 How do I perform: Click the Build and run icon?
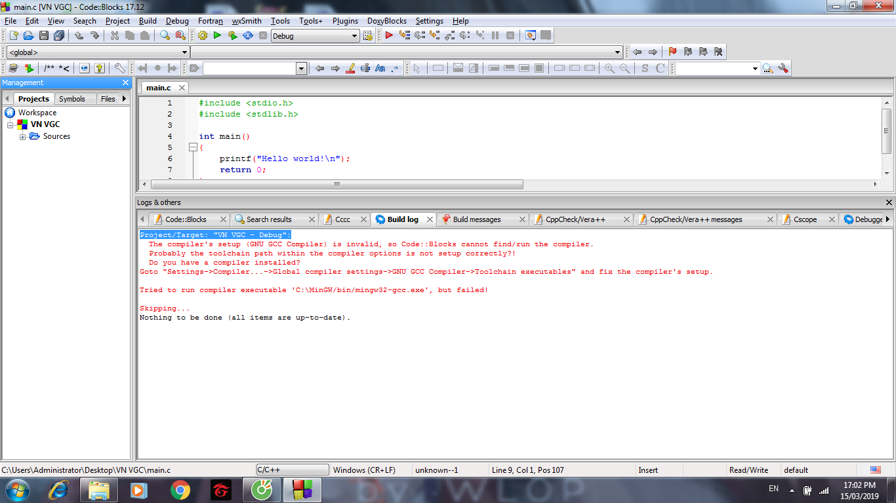[x=232, y=35]
